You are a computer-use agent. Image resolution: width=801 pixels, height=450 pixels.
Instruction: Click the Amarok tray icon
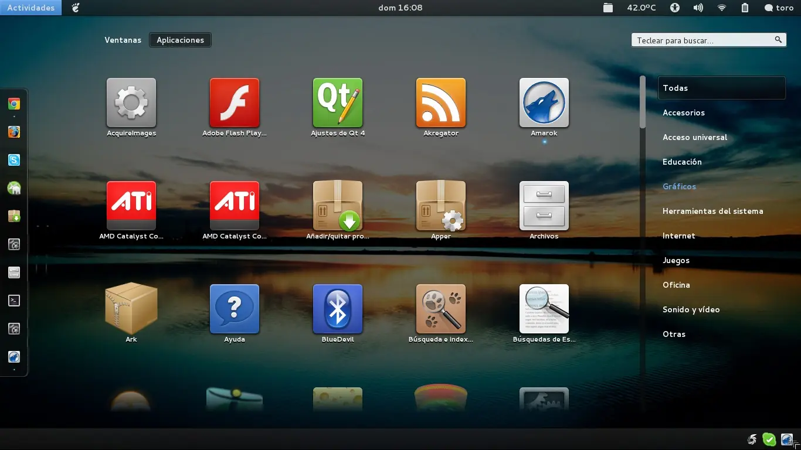787,439
